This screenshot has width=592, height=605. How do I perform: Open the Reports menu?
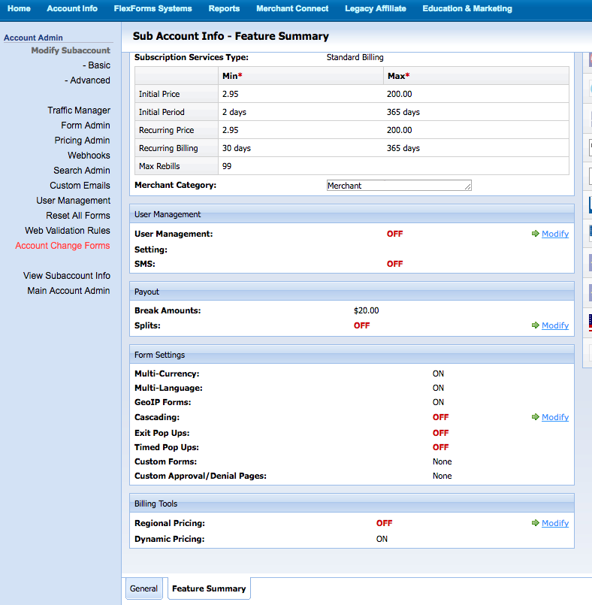click(224, 8)
